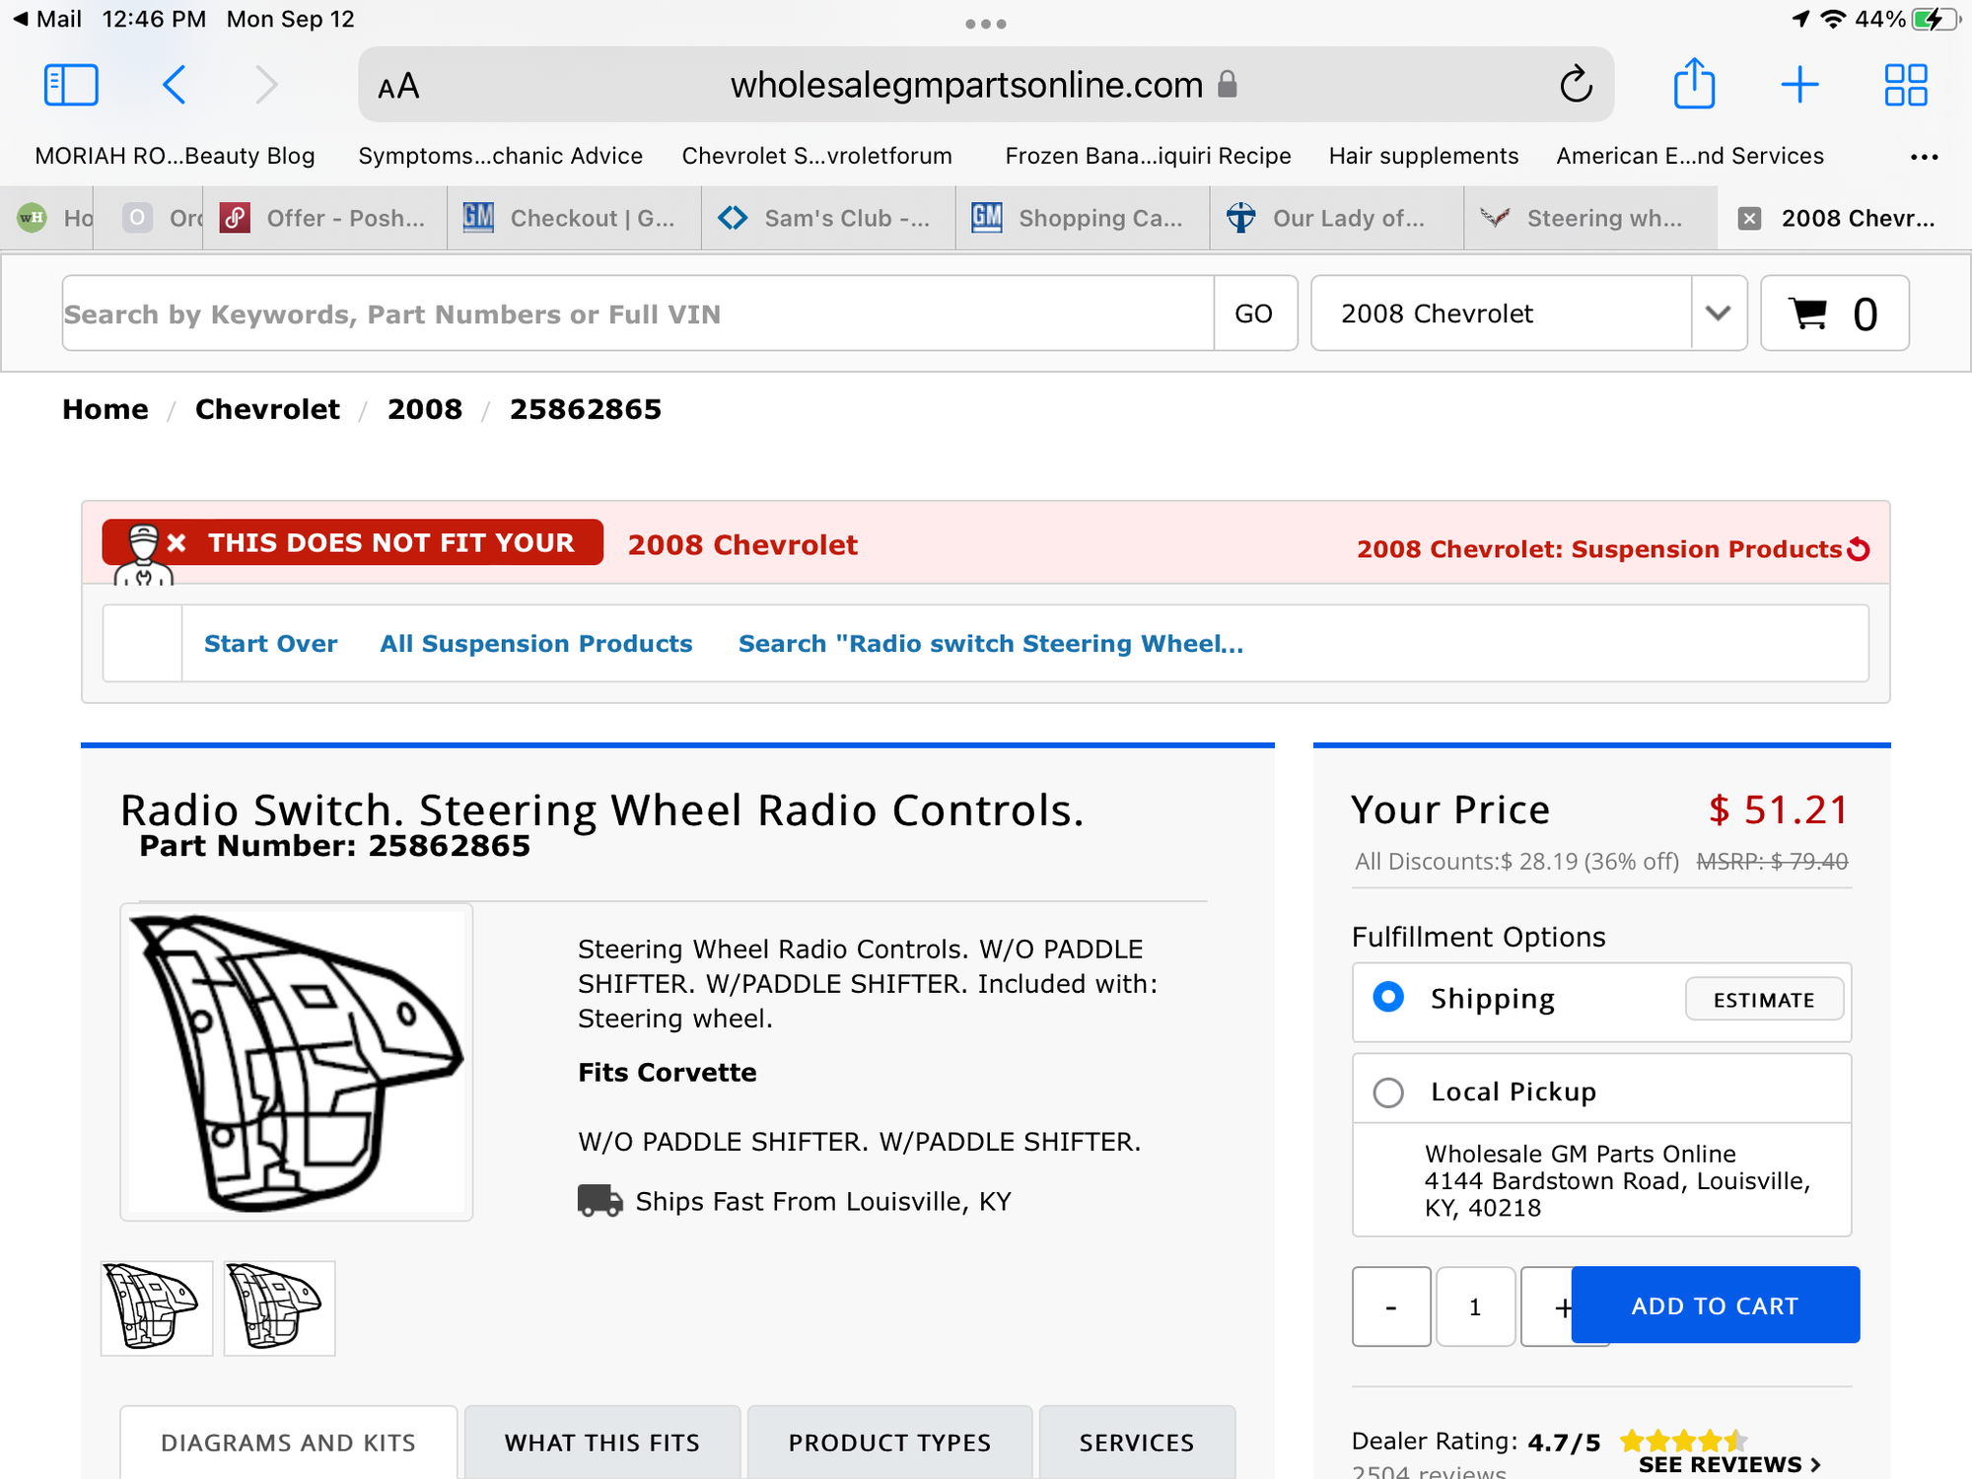The width and height of the screenshot is (1972, 1479).
Task: Open the Safari share sheet icon
Action: (x=1694, y=85)
